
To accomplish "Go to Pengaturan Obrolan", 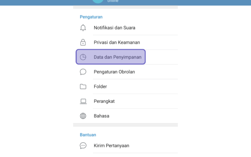I will tap(125, 72).
